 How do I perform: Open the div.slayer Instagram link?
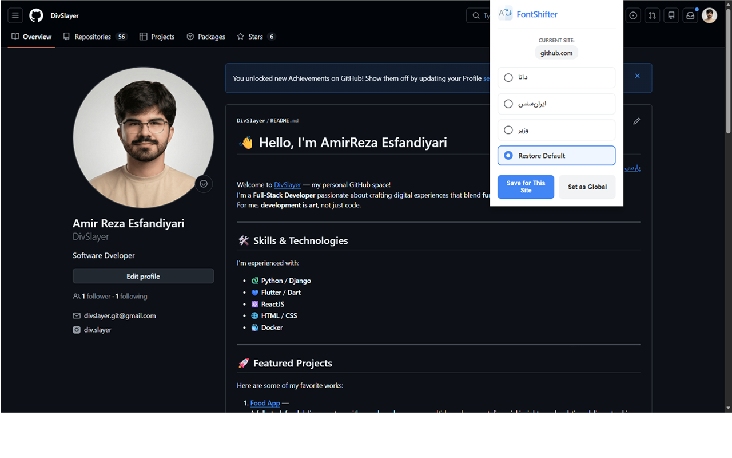(98, 330)
